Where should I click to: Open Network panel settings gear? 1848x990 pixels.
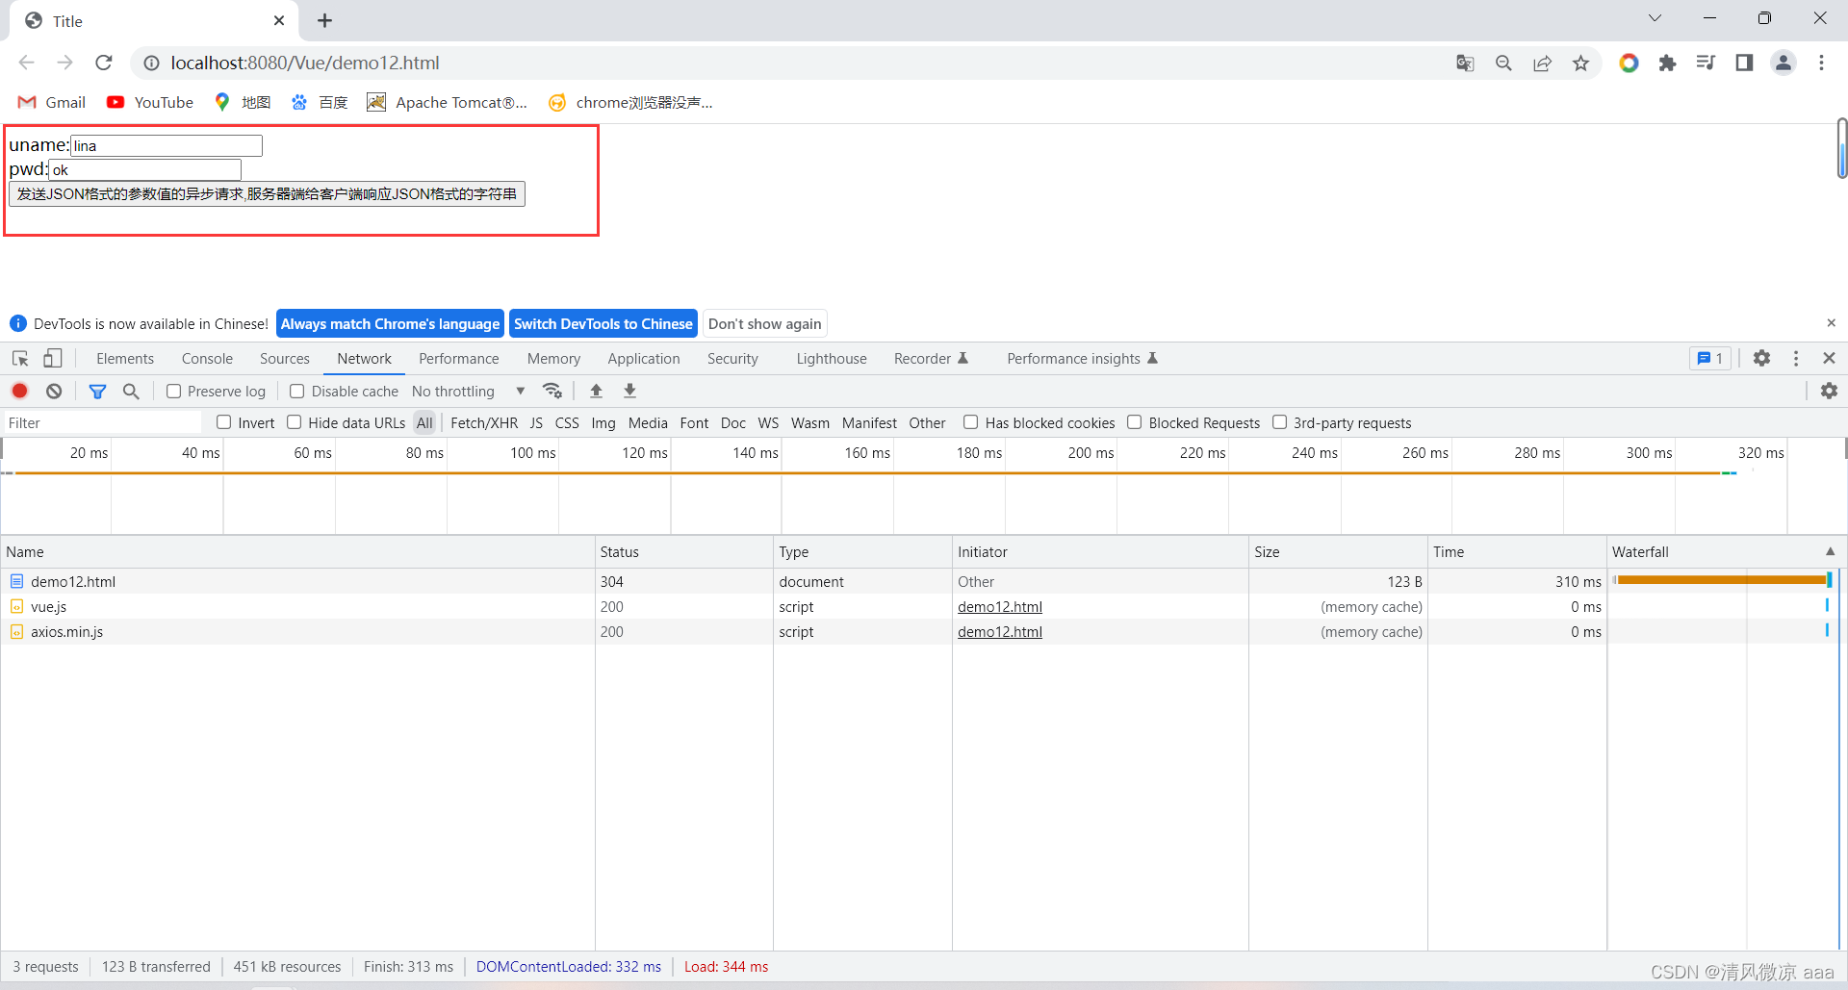1829,391
